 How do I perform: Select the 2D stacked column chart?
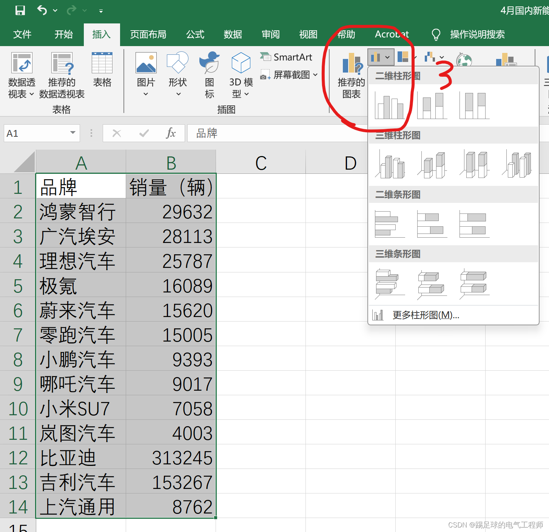click(432, 105)
